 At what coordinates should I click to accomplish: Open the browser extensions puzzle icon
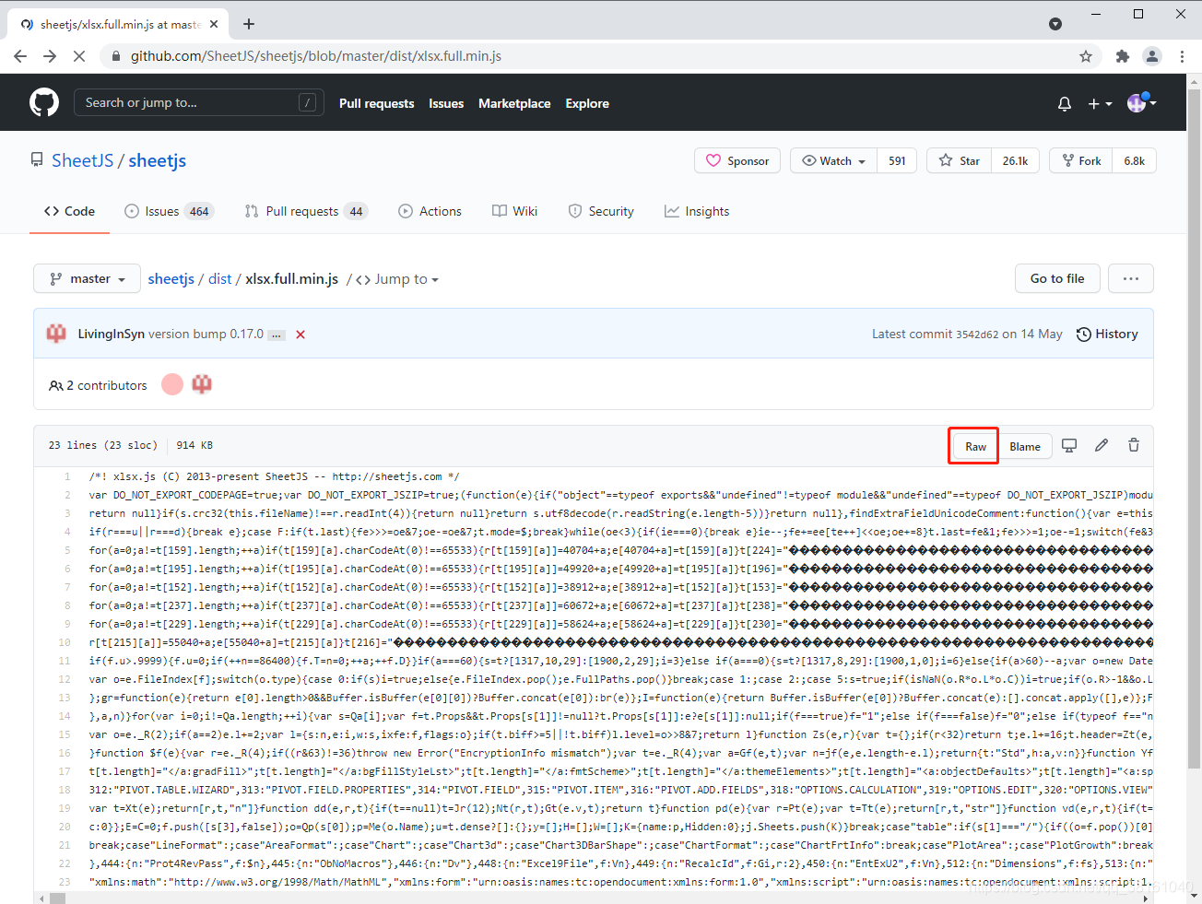1122,56
